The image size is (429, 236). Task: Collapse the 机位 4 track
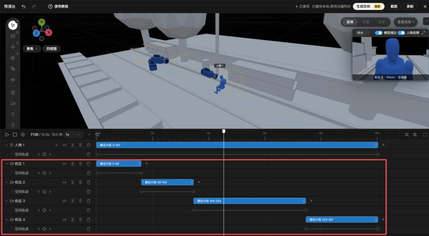coord(6,220)
